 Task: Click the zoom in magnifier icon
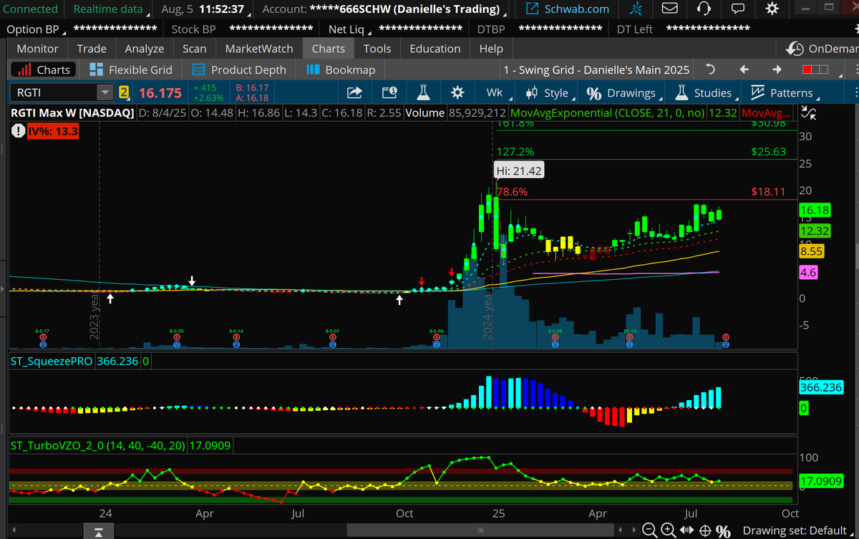click(668, 530)
